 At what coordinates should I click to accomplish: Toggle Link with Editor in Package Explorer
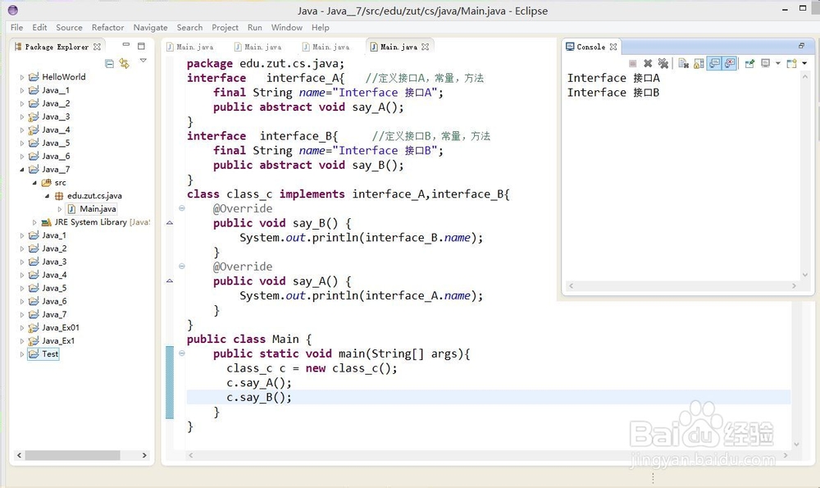click(x=125, y=64)
